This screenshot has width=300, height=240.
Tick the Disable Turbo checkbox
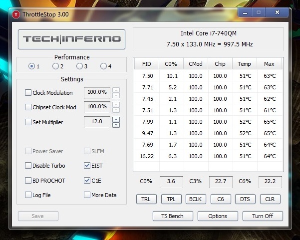[x=28, y=166]
